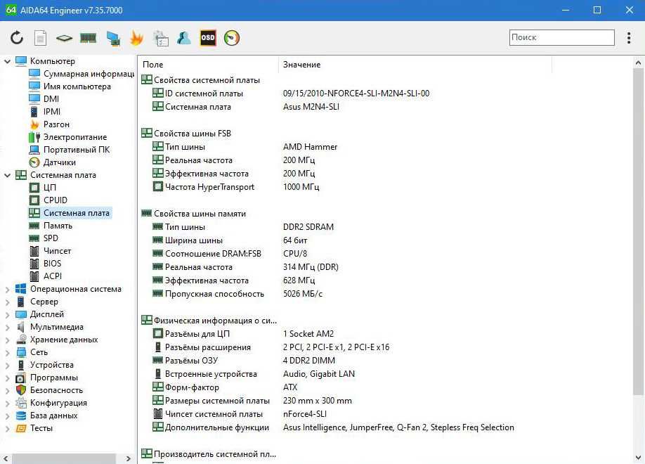Click the memory module toolbar icon
645x464 pixels.
(x=88, y=38)
